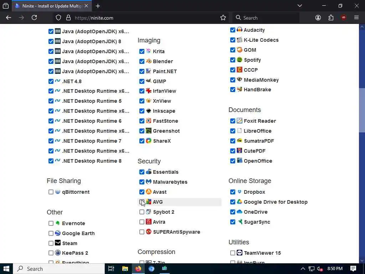This screenshot has height=274, width=365.
Task: Uncheck the K-Lite Codecs checkbox
Action: (x=232, y=40)
